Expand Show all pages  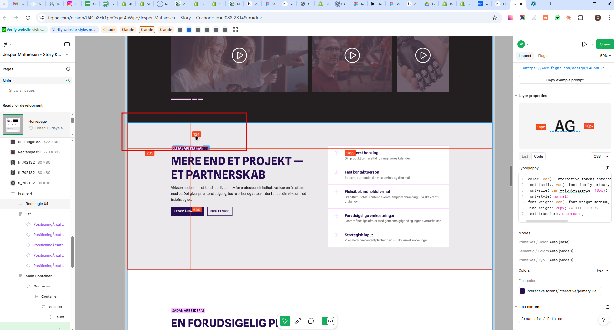(22, 90)
